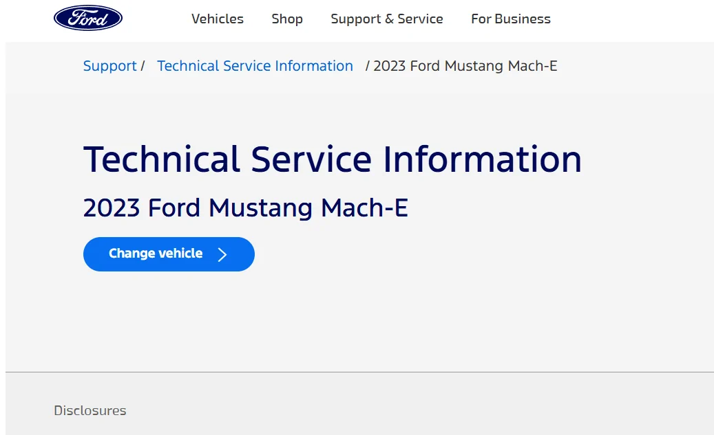Click the Ford oval logo

coord(88,18)
